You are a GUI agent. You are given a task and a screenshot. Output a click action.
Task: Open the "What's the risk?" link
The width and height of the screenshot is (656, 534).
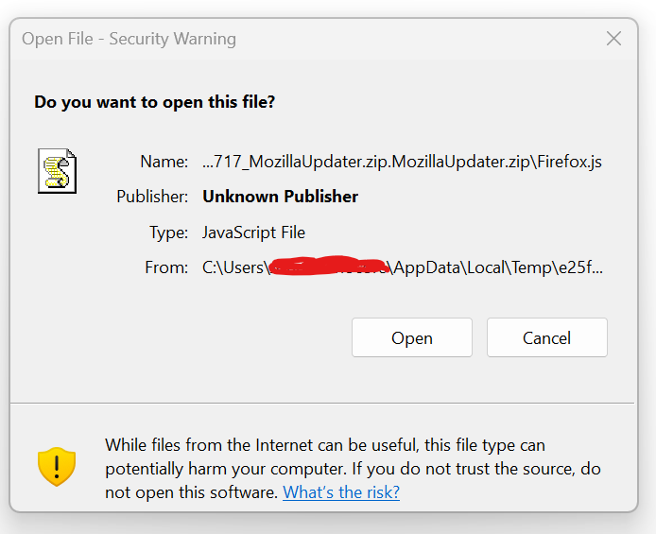(340, 492)
